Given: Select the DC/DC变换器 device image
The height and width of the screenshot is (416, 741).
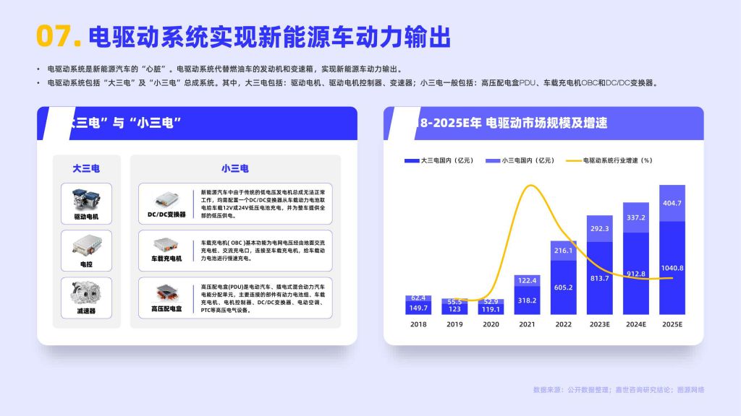Looking at the screenshot, I should click(166, 199).
